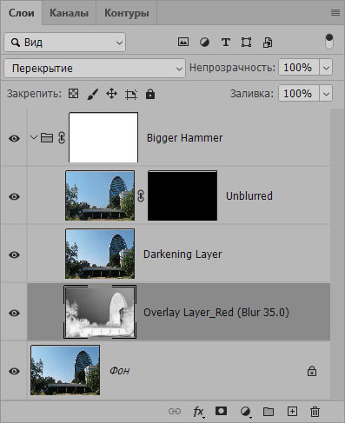
Task: Filter layers by smart object icon
Action: tap(268, 43)
